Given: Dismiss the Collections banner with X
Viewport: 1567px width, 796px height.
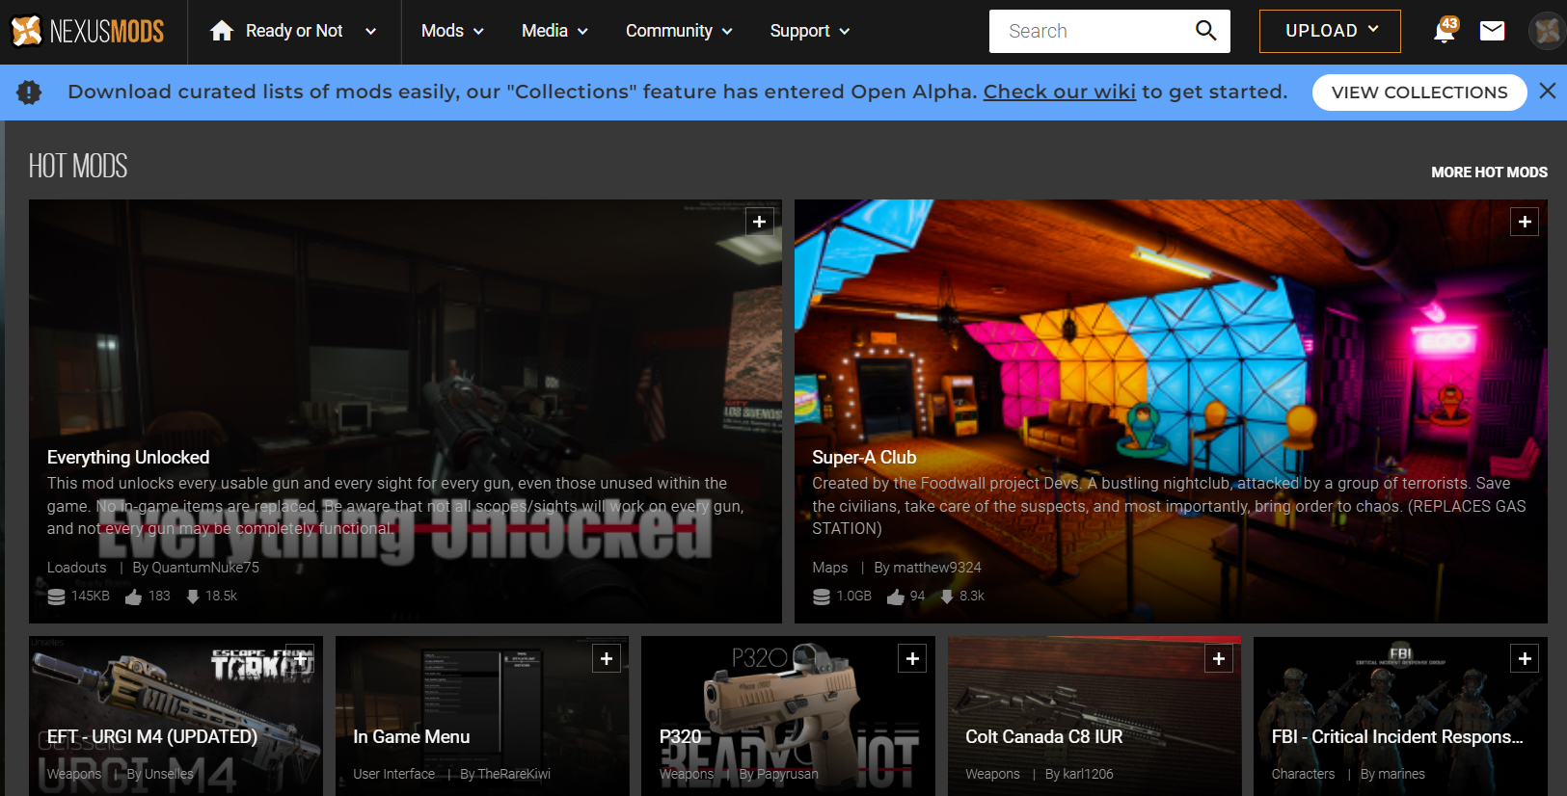Looking at the screenshot, I should 1548,91.
